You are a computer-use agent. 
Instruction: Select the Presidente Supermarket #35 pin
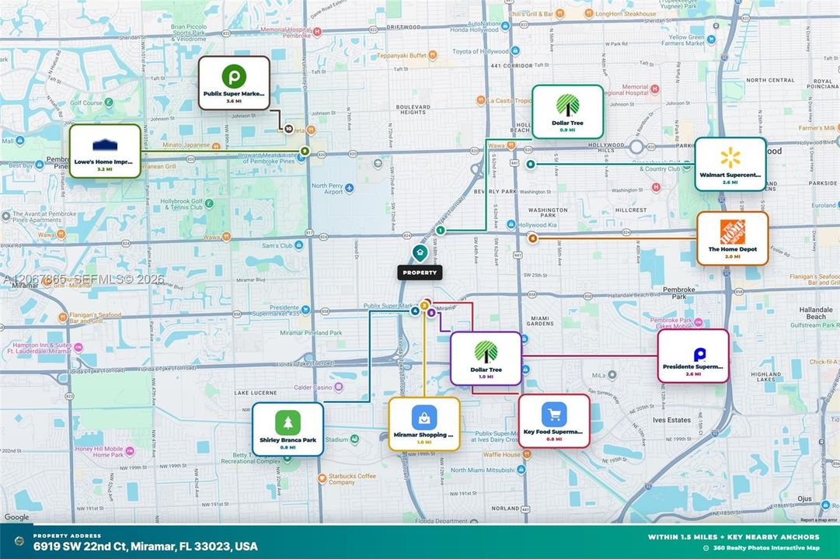click(x=305, y=310)
